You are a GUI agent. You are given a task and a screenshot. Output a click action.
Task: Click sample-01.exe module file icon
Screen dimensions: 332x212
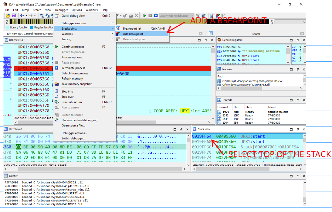(x=219, y=81)
